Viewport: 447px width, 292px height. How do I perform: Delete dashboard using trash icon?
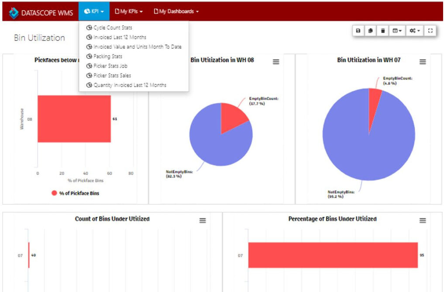tap(383, 31)
